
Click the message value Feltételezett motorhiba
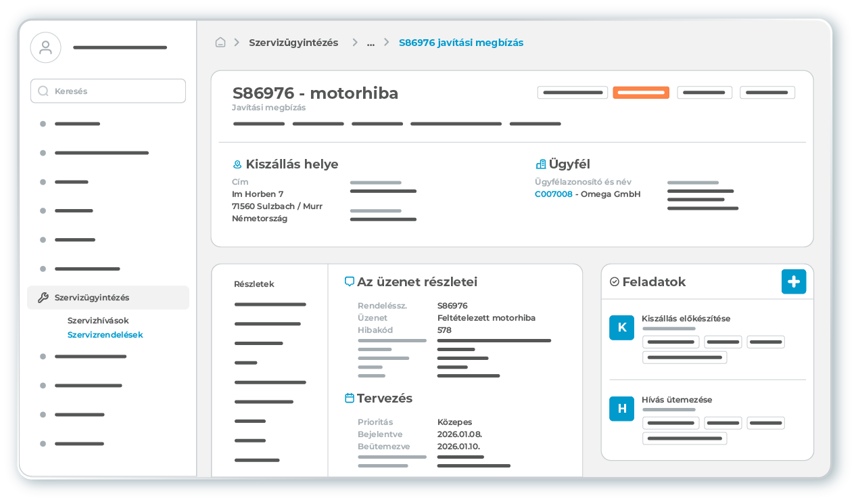point(487,318)
